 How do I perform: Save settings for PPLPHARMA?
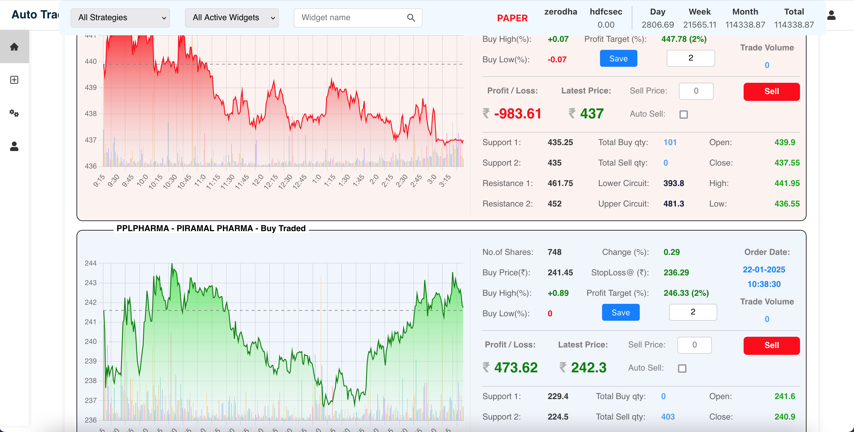[x=620, y=312]
